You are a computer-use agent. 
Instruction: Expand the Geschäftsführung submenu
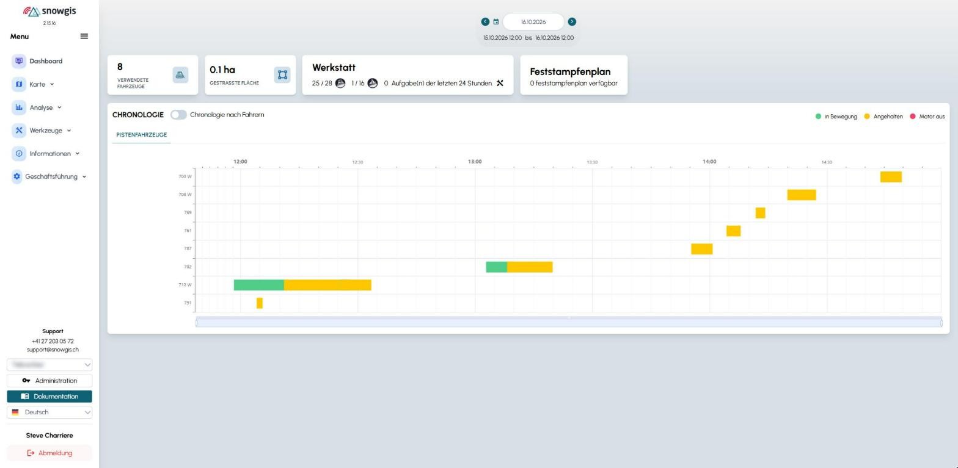[x=84, y=176]
